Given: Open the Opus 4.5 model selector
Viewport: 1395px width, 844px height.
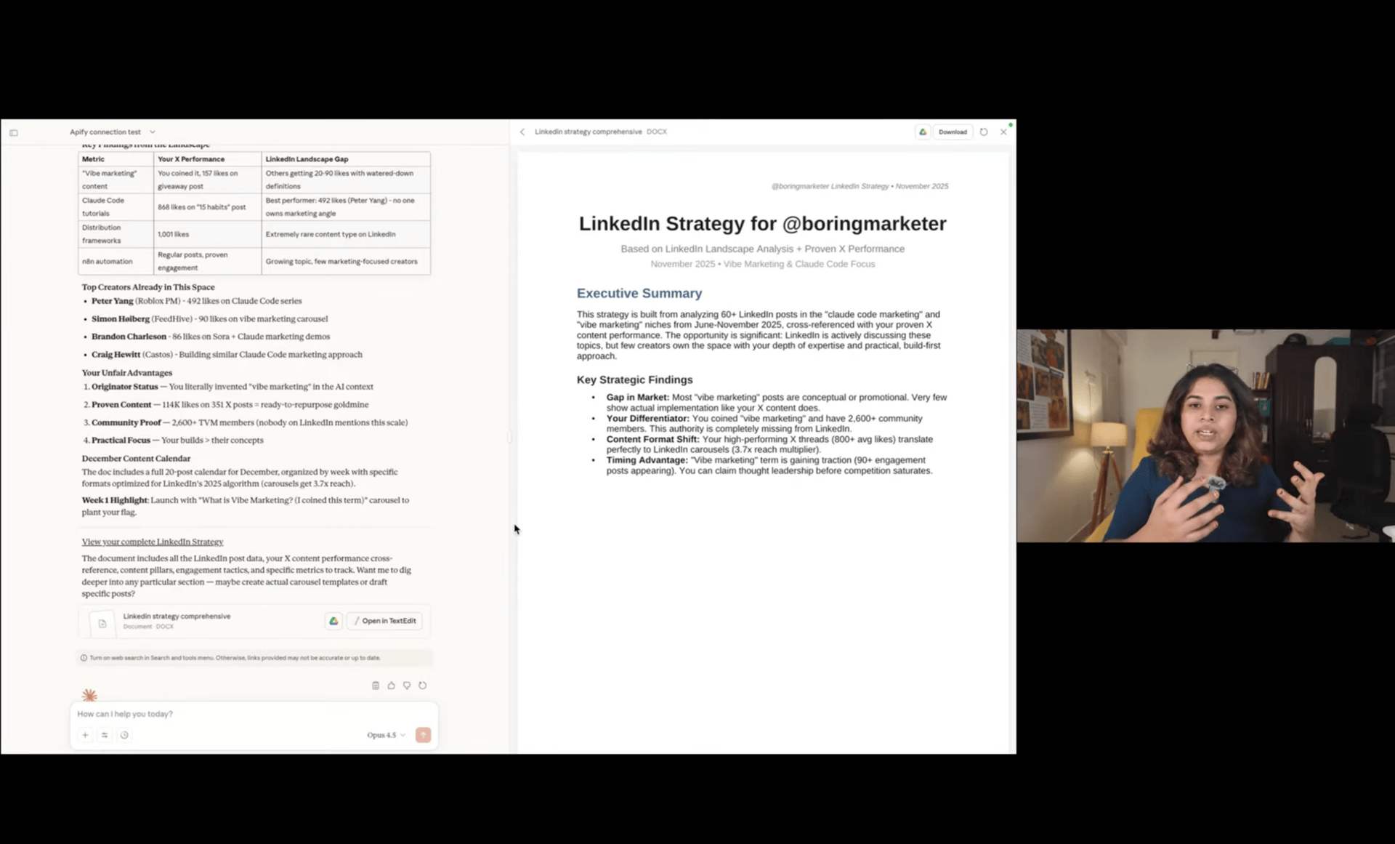Looking at the screenshot, I should pos(386,735).
